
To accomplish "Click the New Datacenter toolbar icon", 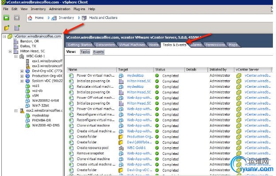I will (x=17, y=28).
